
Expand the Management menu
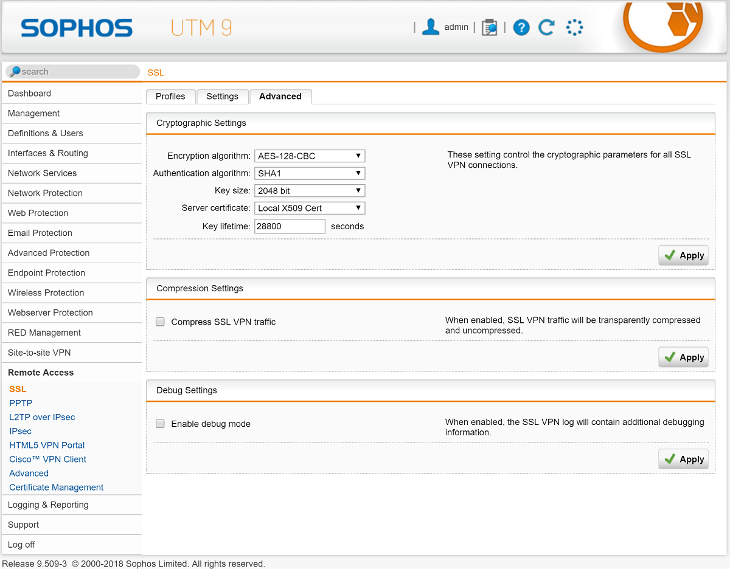[x=72, y=114]
